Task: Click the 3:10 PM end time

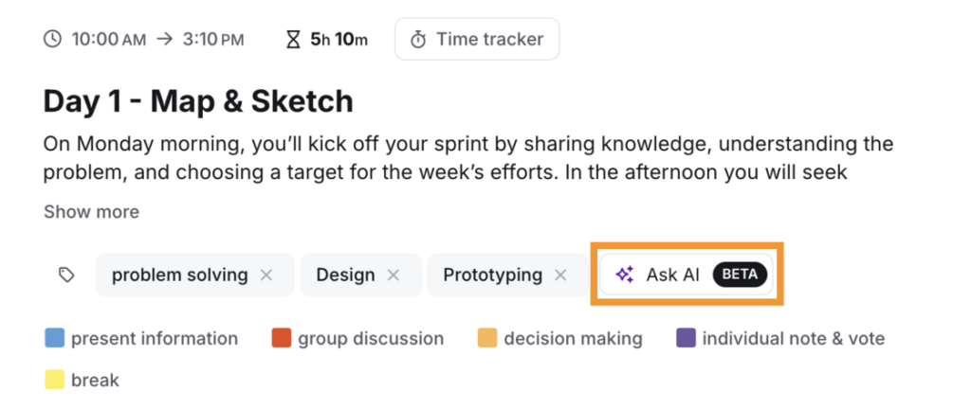Action: [213, 40]
